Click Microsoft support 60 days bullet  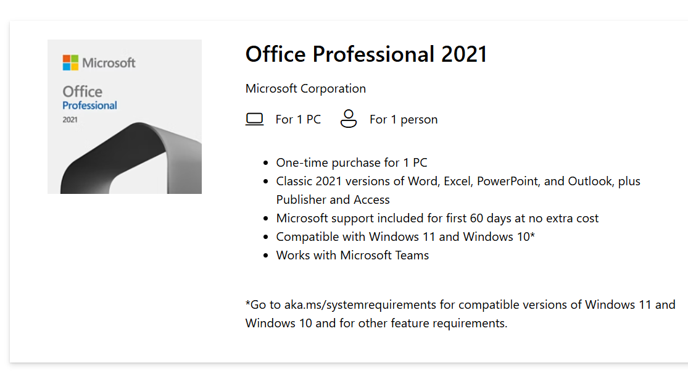(x=437, y=218)
